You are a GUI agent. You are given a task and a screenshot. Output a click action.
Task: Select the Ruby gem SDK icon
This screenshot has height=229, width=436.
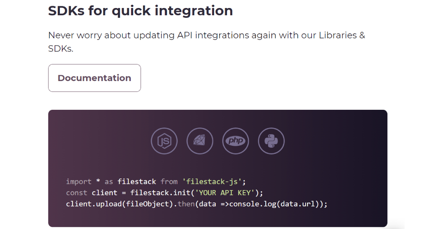click(200, 141)
